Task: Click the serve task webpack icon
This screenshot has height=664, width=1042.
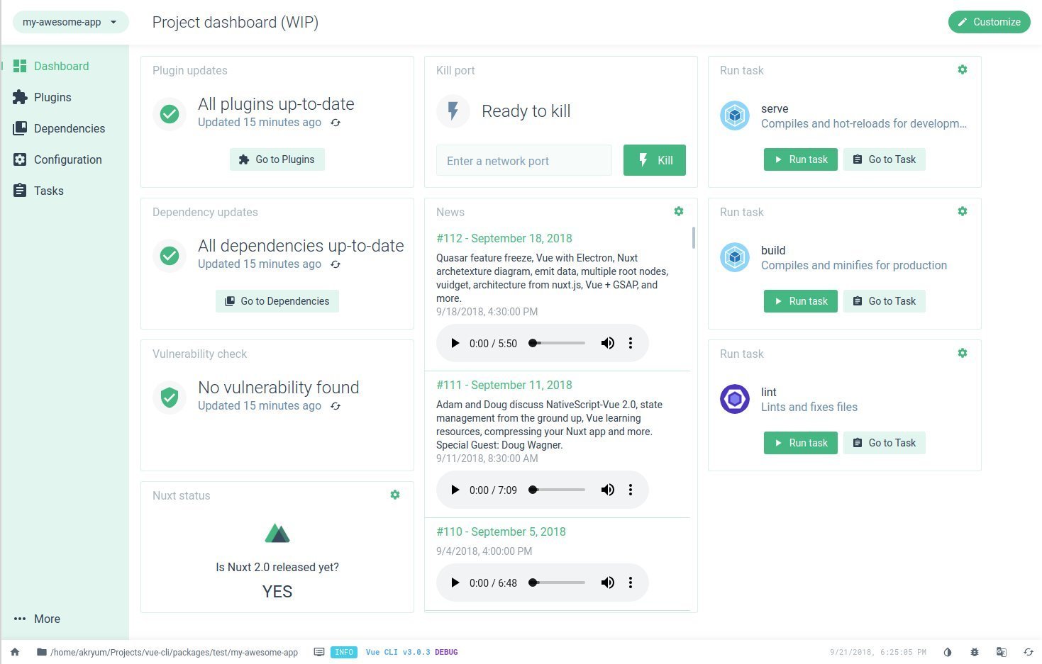Action: pyautogui.click(x=735, y=116)
